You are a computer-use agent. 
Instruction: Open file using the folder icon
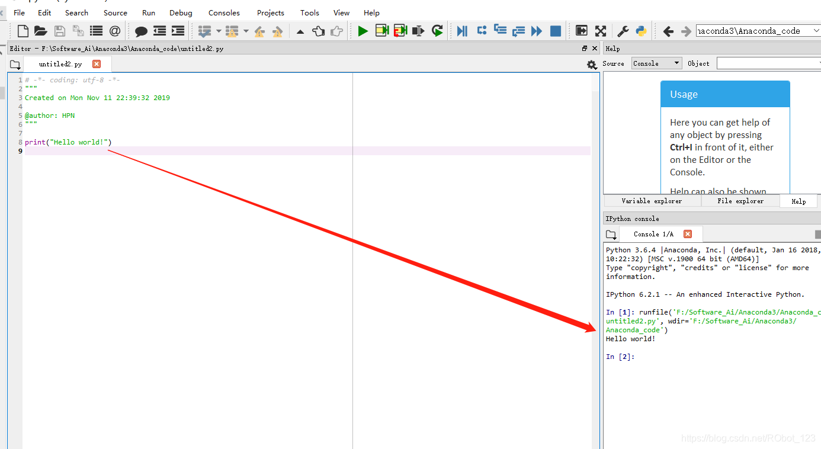click(x=40, y=31)
